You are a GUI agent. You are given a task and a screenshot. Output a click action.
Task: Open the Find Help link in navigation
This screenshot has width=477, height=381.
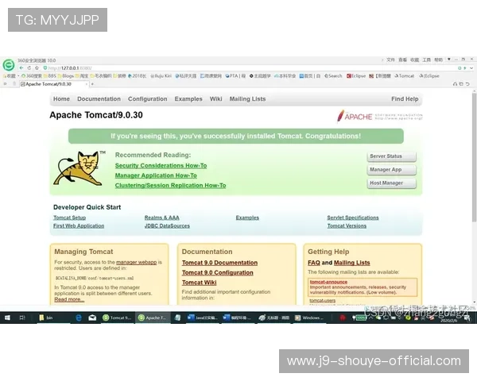click(404, 99)
